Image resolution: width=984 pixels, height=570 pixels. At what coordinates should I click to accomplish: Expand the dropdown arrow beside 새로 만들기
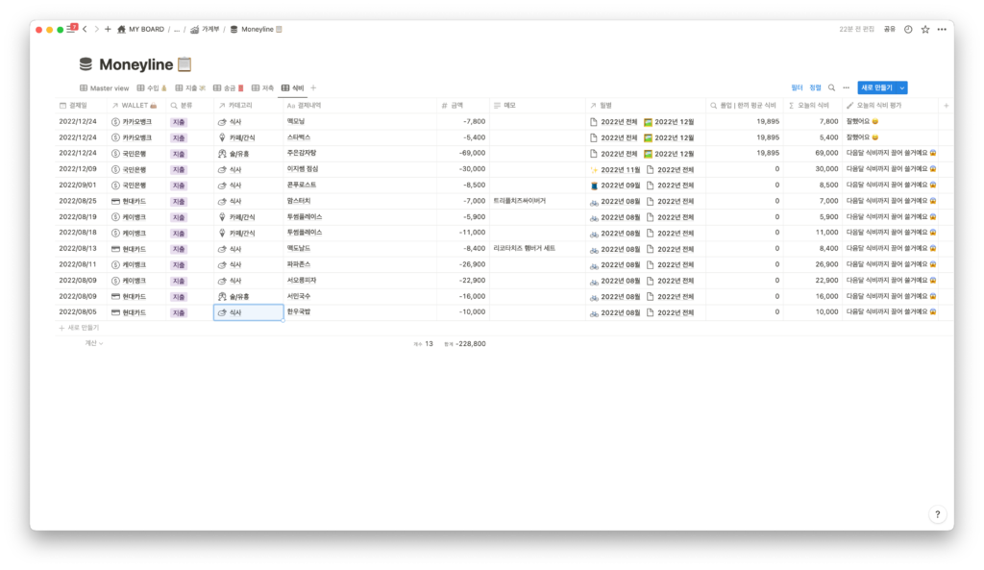coord(901,87)
